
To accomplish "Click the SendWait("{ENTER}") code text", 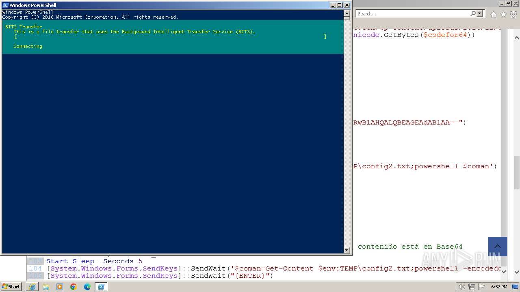I will click(x=232, y=276).
